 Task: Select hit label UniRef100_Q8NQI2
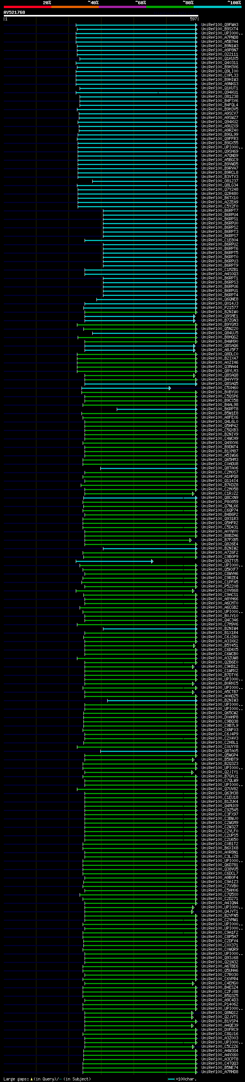[220, 1013]
